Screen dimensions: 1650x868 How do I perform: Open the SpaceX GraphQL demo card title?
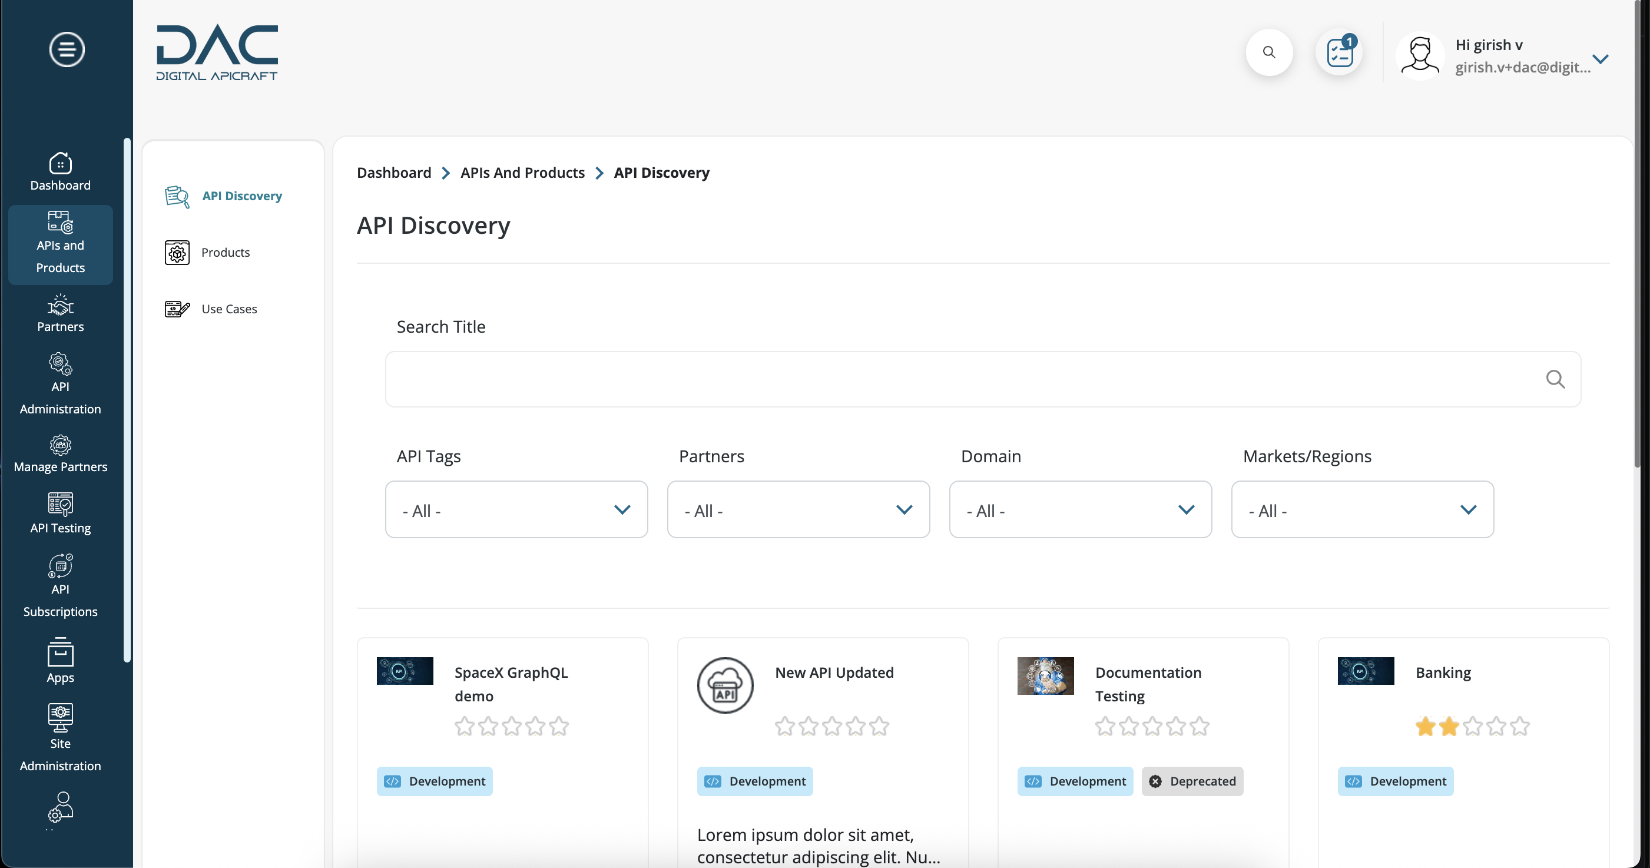(x=511, y=684)
